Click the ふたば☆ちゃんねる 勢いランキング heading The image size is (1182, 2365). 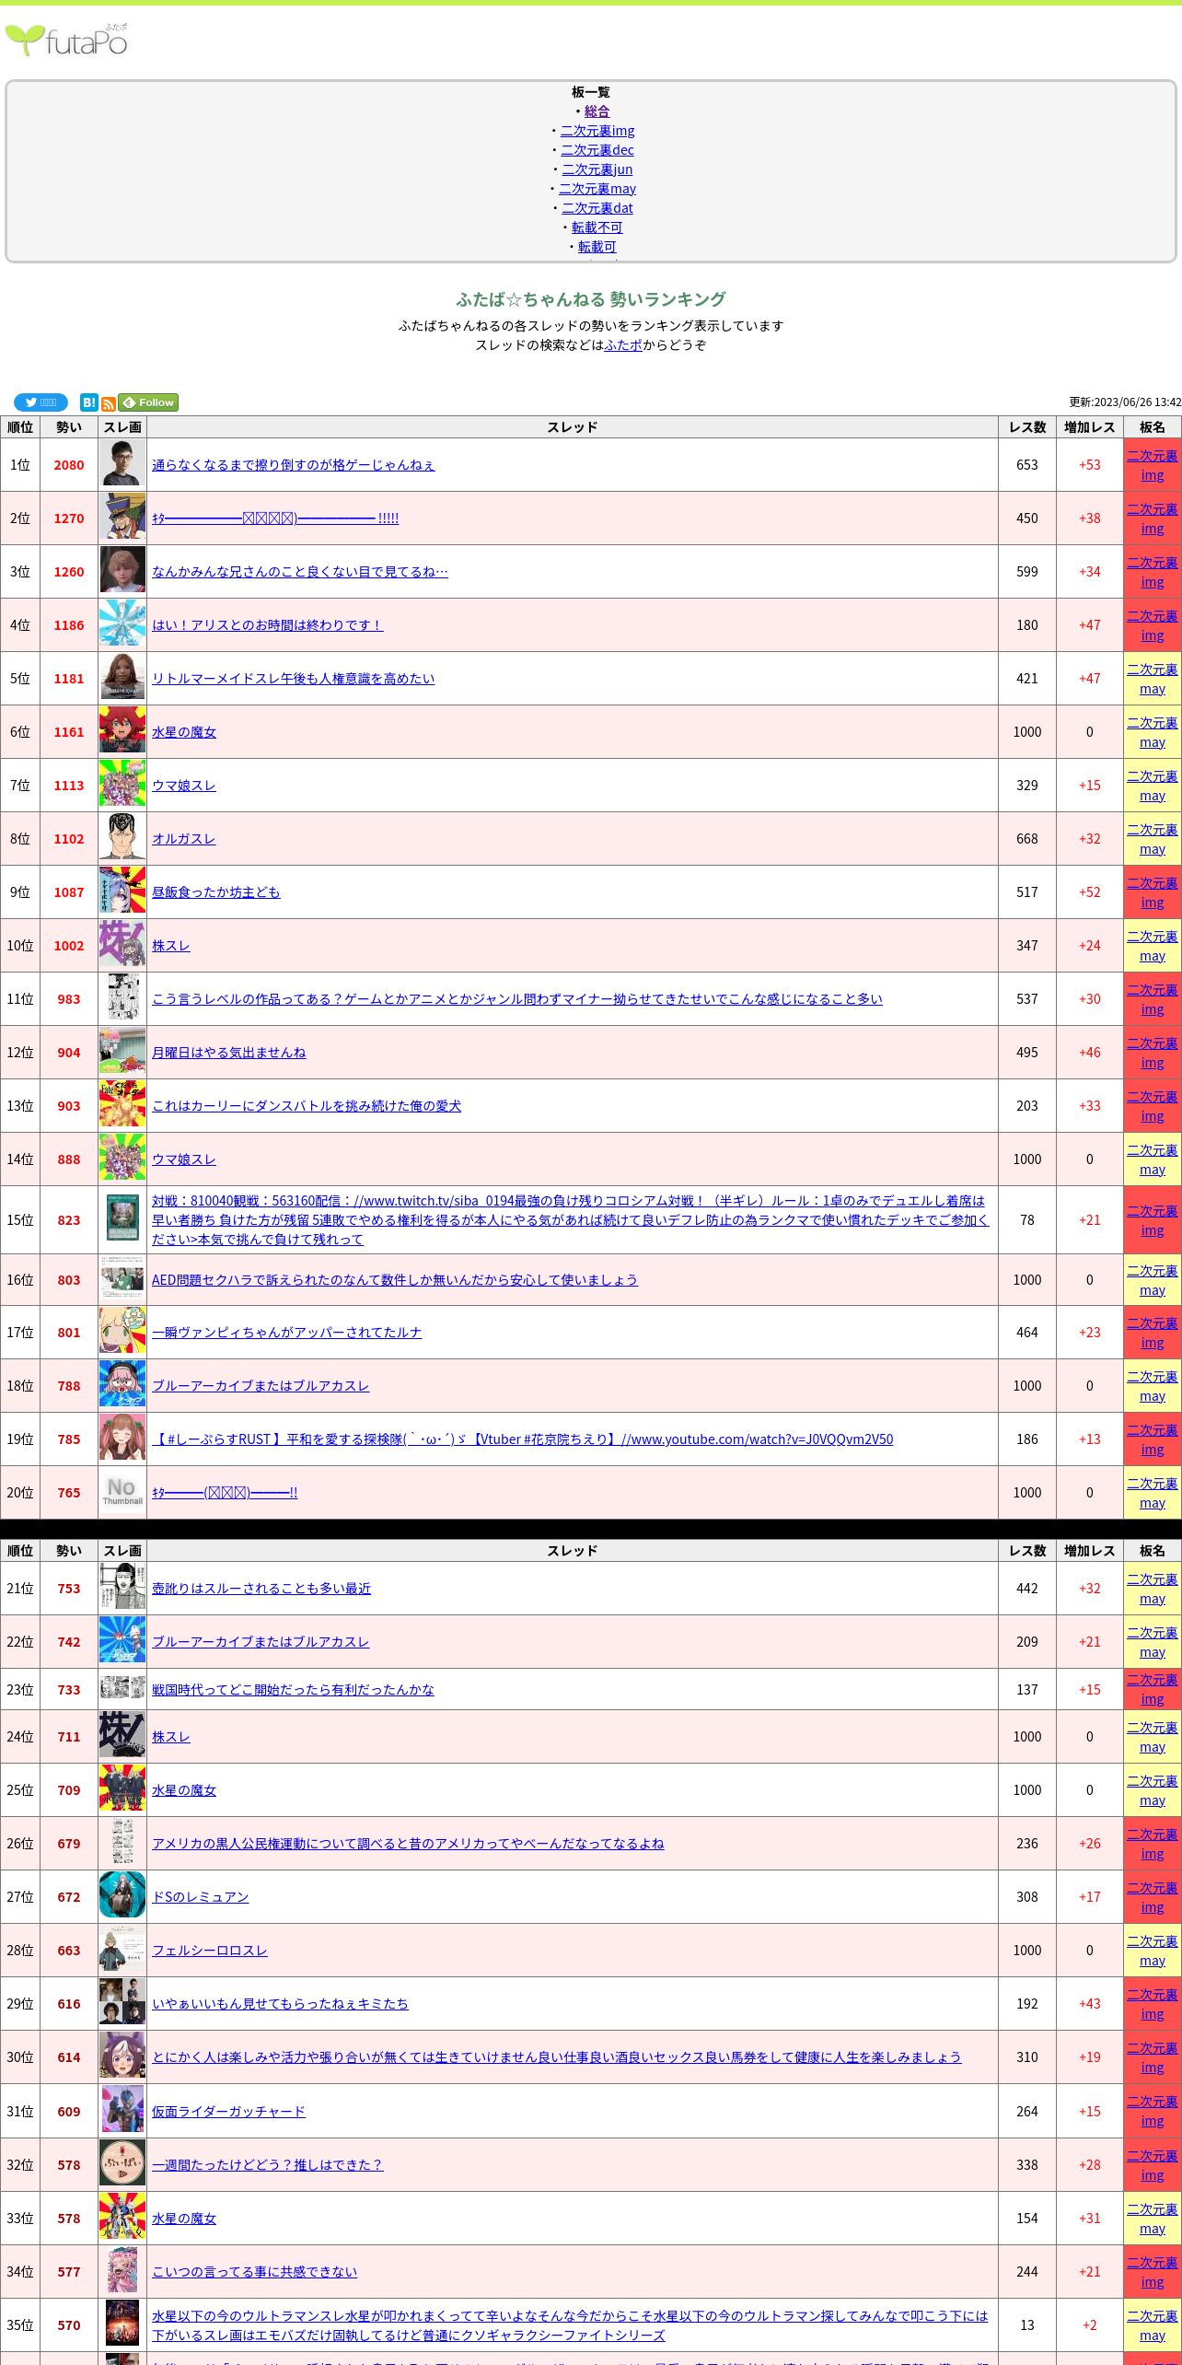click(x=591, y=299)
